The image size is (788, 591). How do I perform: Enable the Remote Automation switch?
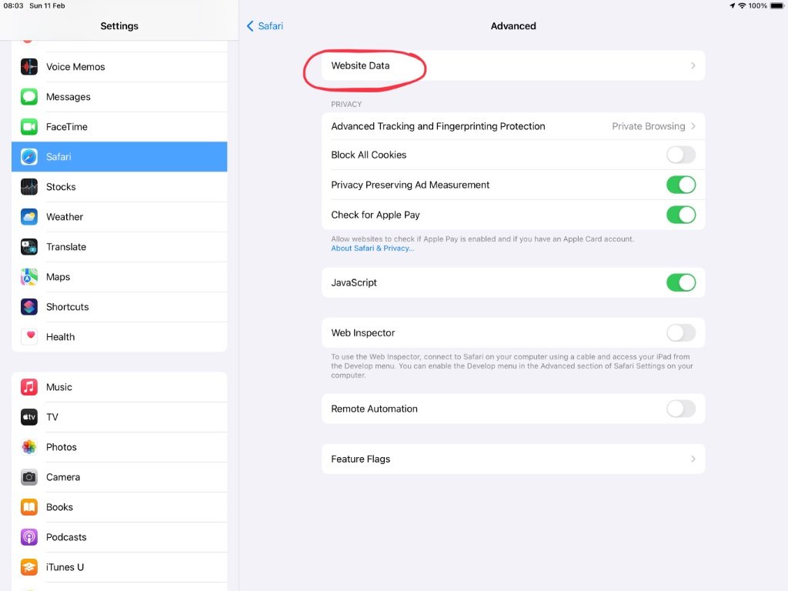(x=681, y=409)
